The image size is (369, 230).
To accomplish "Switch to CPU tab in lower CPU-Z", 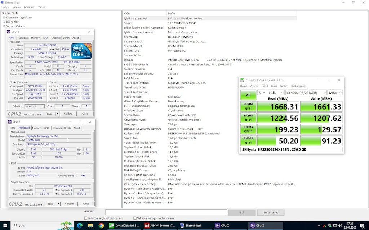I will pos(13,128).
